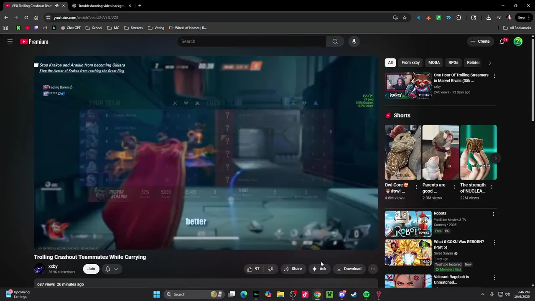
Task: Open options menu for What if GOKU Was REBORN video
Action: 494,242
